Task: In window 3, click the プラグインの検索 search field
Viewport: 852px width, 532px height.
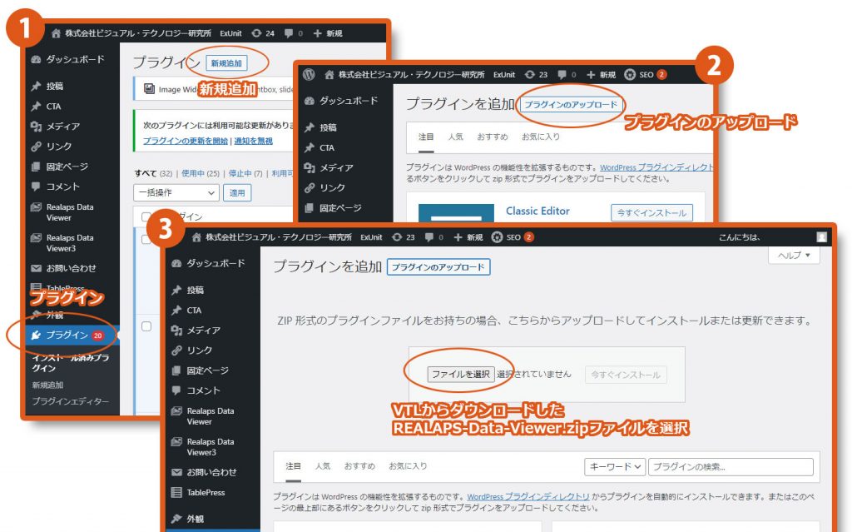Action: tap(731, 467)
